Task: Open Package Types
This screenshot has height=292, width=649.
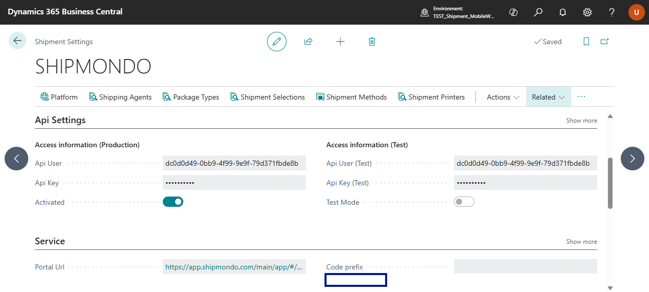Action: pos(191,97)
